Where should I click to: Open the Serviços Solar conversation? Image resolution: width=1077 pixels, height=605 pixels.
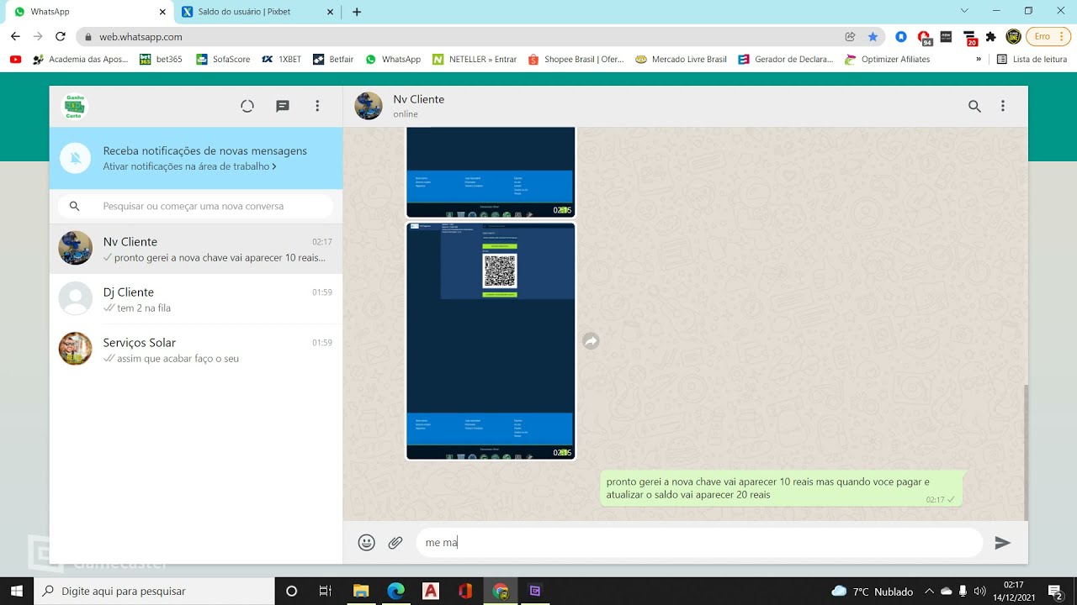196,350
